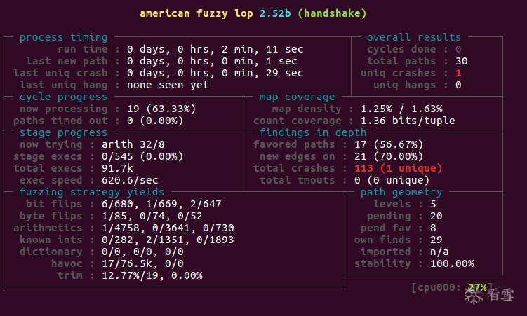The height and width of the screenshot is (316, 527).
Task: Select the 'stage progress' section header
Action: (x=64, y=132)
